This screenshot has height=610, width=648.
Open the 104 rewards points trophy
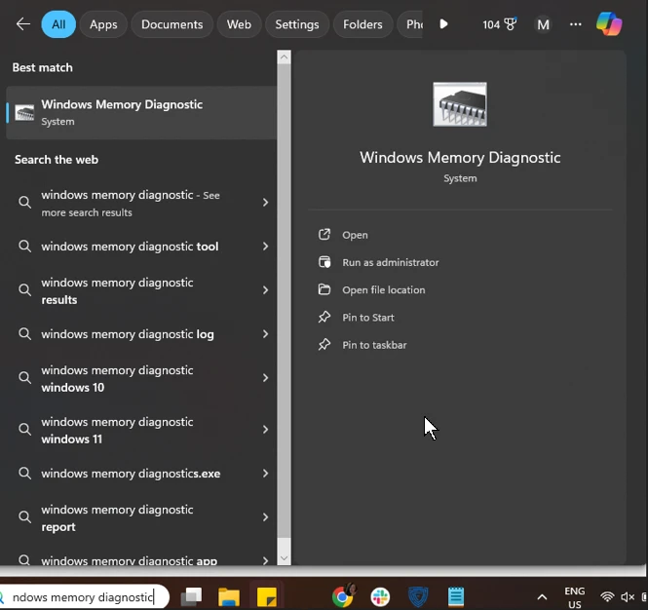(499, 24)
